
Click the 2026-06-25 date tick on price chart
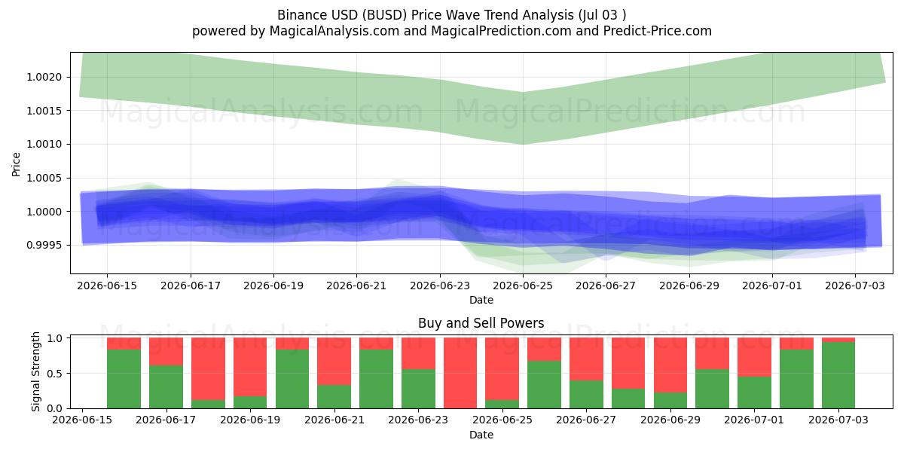(x=523, y=286)
